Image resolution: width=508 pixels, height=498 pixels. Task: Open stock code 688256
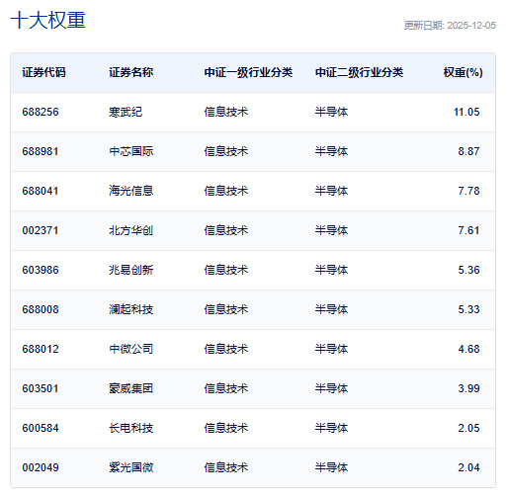(x=41, y=112)
